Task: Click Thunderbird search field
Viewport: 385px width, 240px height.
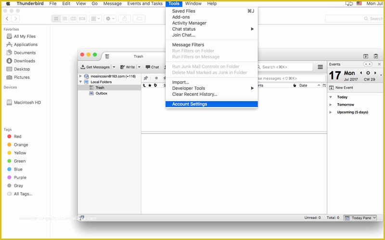Action: point(285,67)
